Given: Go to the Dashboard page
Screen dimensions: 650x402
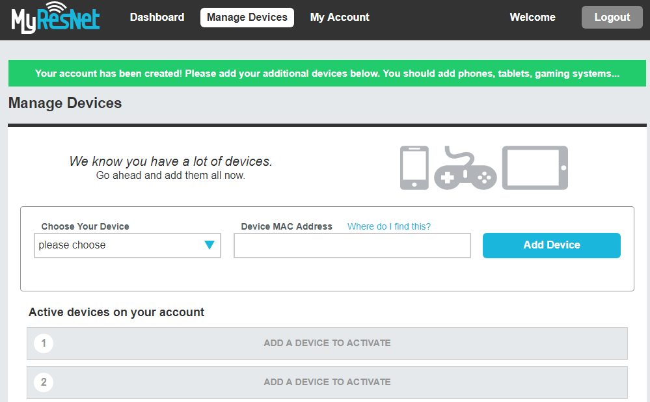Looking at the screenshot, I should coord(157,18).
